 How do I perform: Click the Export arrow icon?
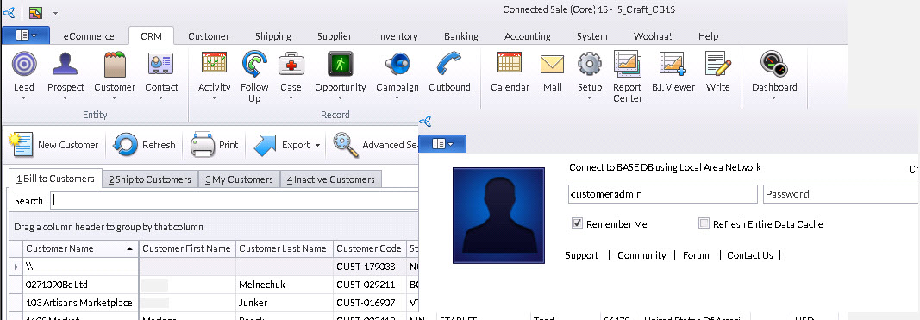(265, 144)
